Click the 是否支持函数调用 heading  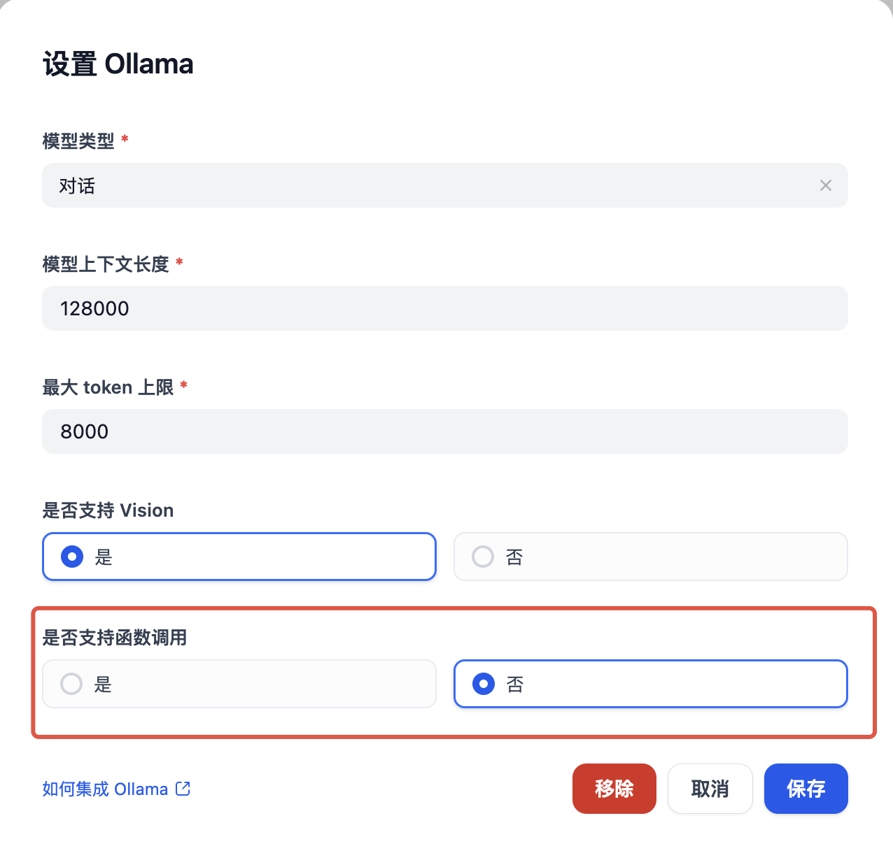click(115, 638)
